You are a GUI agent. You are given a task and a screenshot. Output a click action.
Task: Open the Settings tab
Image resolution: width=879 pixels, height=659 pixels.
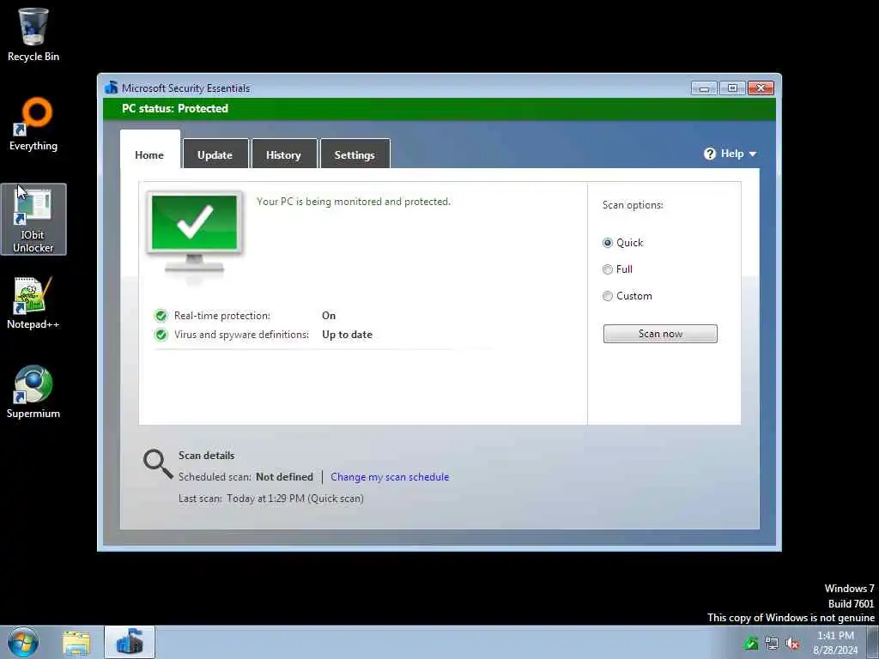click(355, 154)
